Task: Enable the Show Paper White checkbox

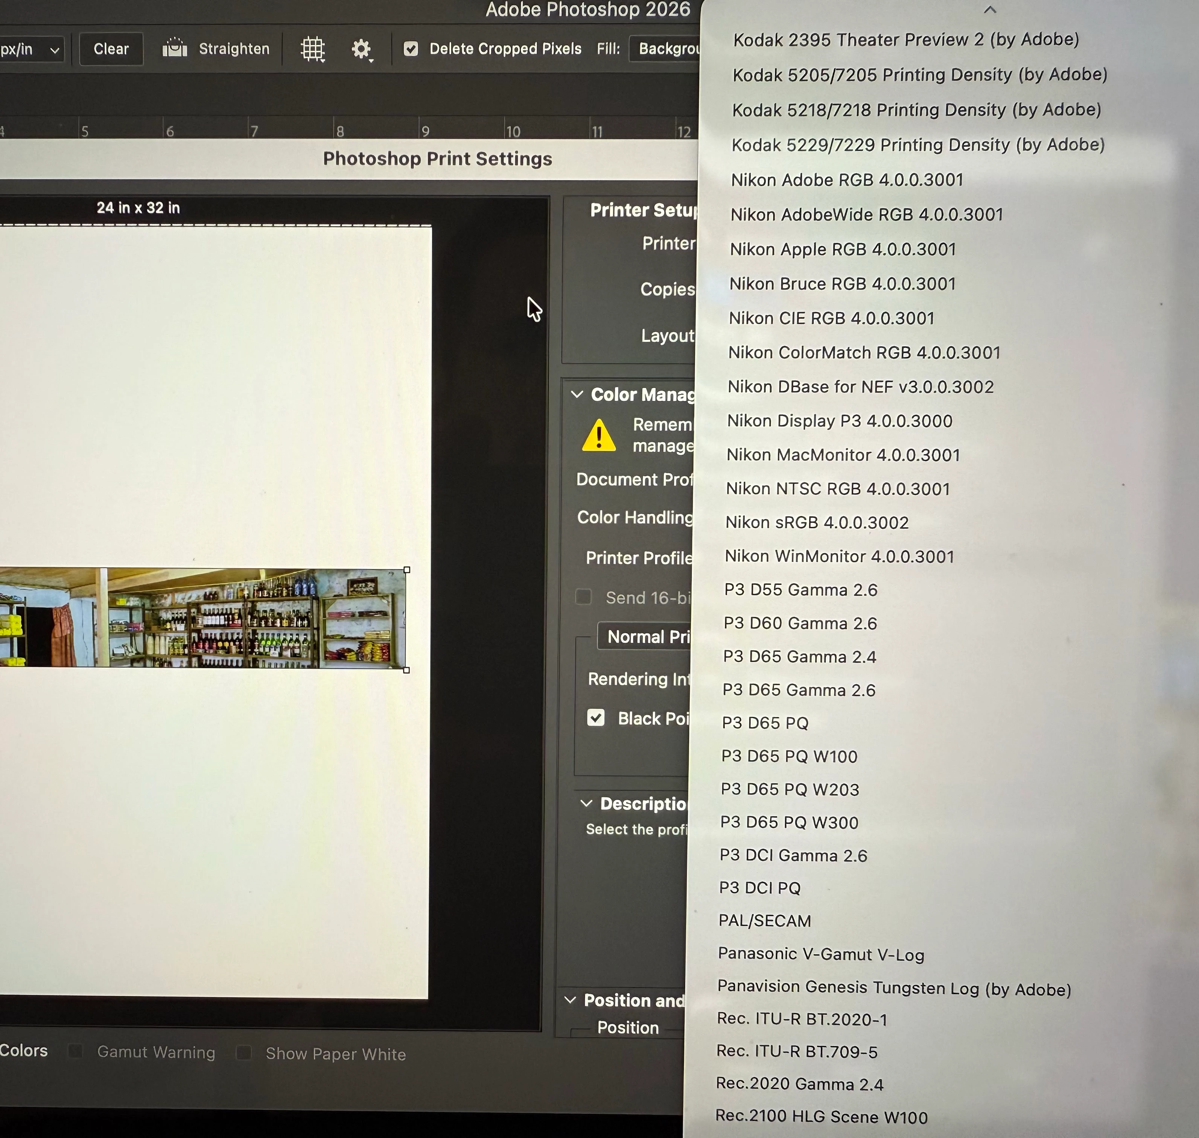Action: point(244,1053)
